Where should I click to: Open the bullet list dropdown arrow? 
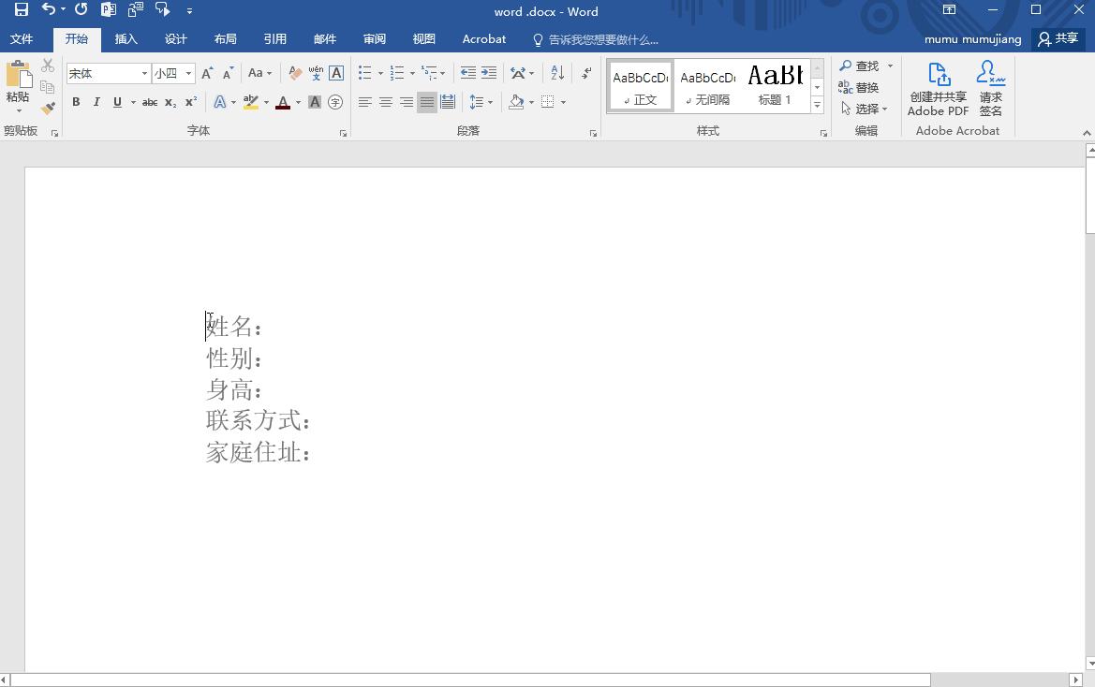(381, 72)
